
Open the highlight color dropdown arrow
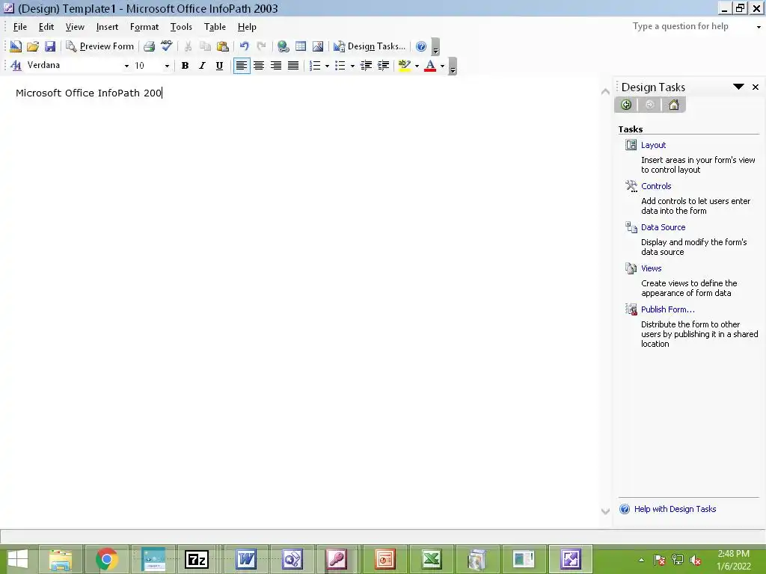coord(417,66)
